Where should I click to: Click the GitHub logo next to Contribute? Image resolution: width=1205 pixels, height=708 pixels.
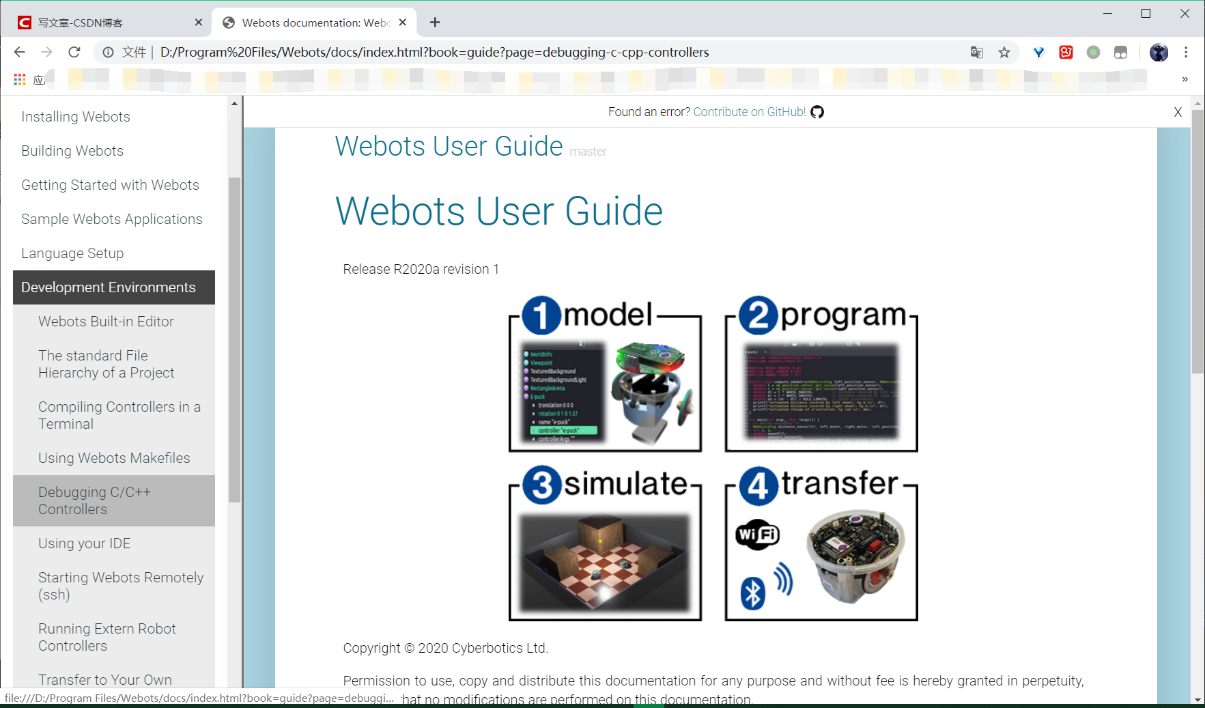pos(817,111)
